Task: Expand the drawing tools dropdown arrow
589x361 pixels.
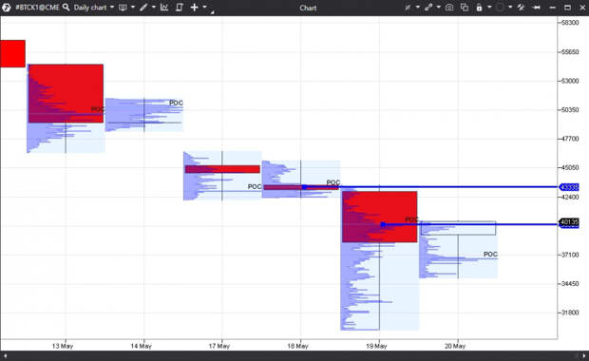Action: [154, 8]
